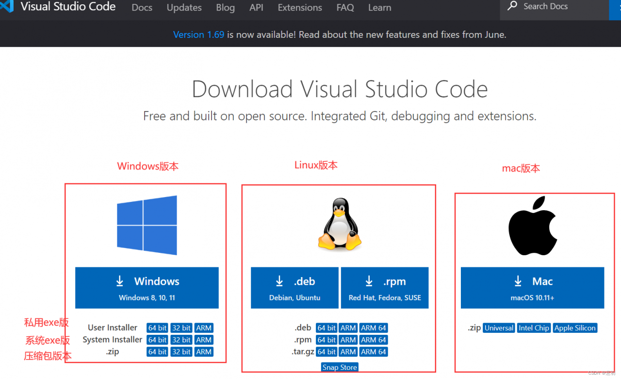
Task: Open the Snap Store link
Action: coord(340,367)
